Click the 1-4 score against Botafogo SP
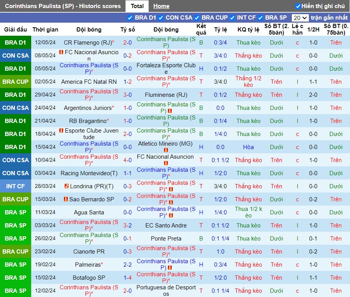The height and width of the screenshot is (297, 350). click(127, 278)
